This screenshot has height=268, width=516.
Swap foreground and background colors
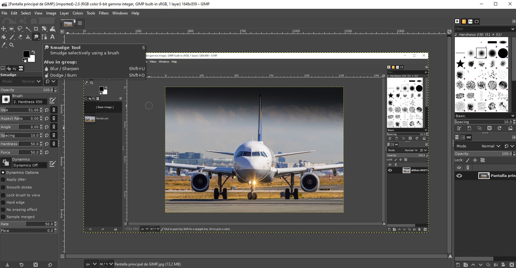coord(33,52)
